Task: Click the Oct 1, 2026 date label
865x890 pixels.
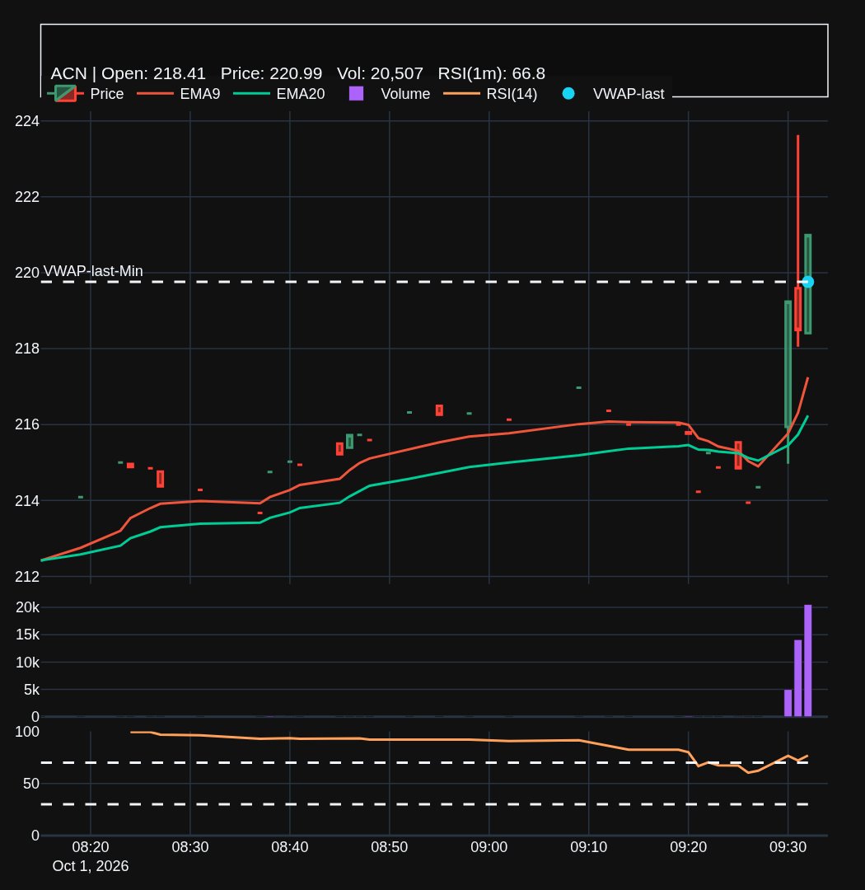Action: [91, 866]
